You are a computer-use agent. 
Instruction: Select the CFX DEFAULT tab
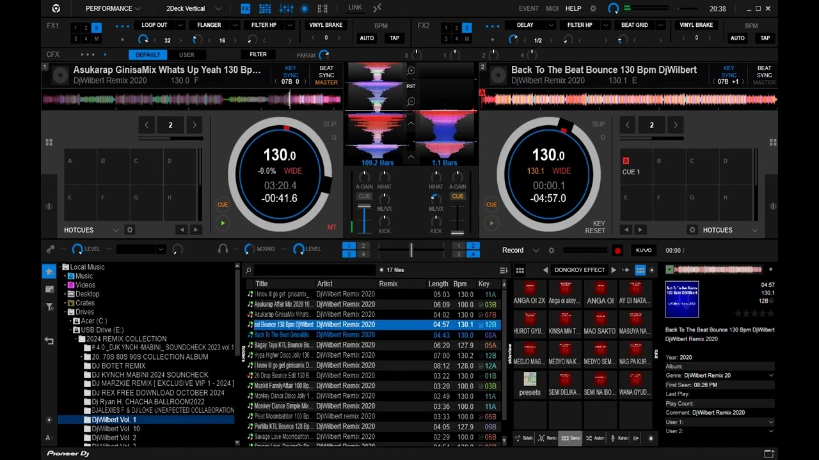(x=148, y=55)
